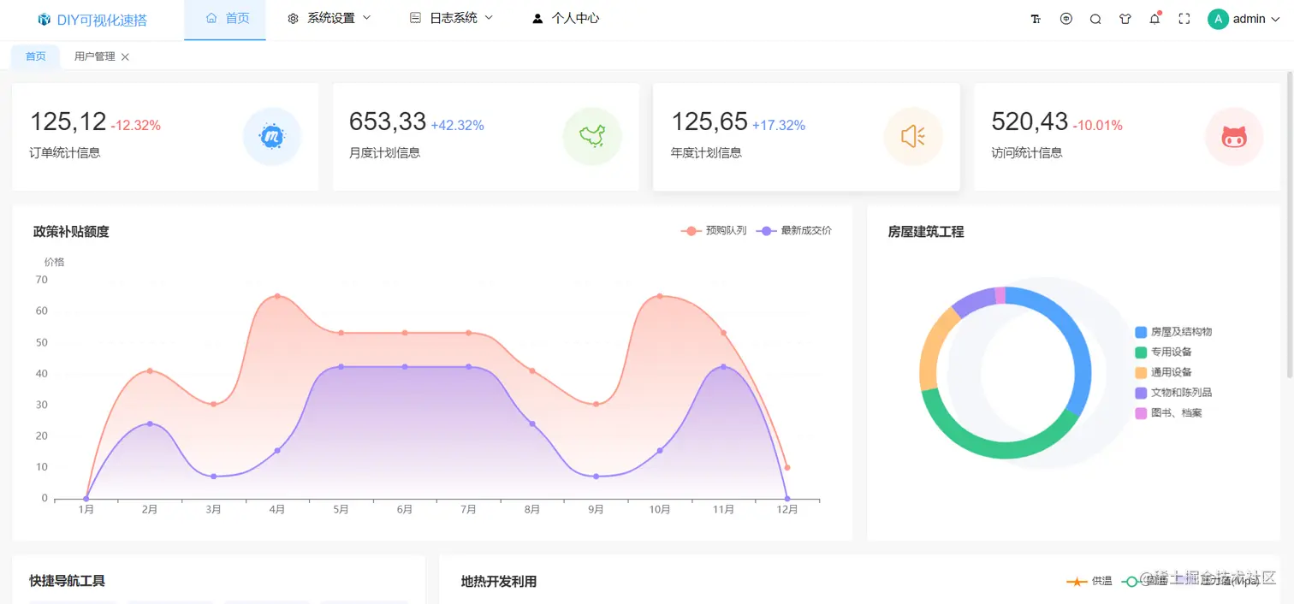The image size is (1294, 604).
Task: Toggle 供温 legend in 地热开发利用 chart
Action: tap(1089, 581)
